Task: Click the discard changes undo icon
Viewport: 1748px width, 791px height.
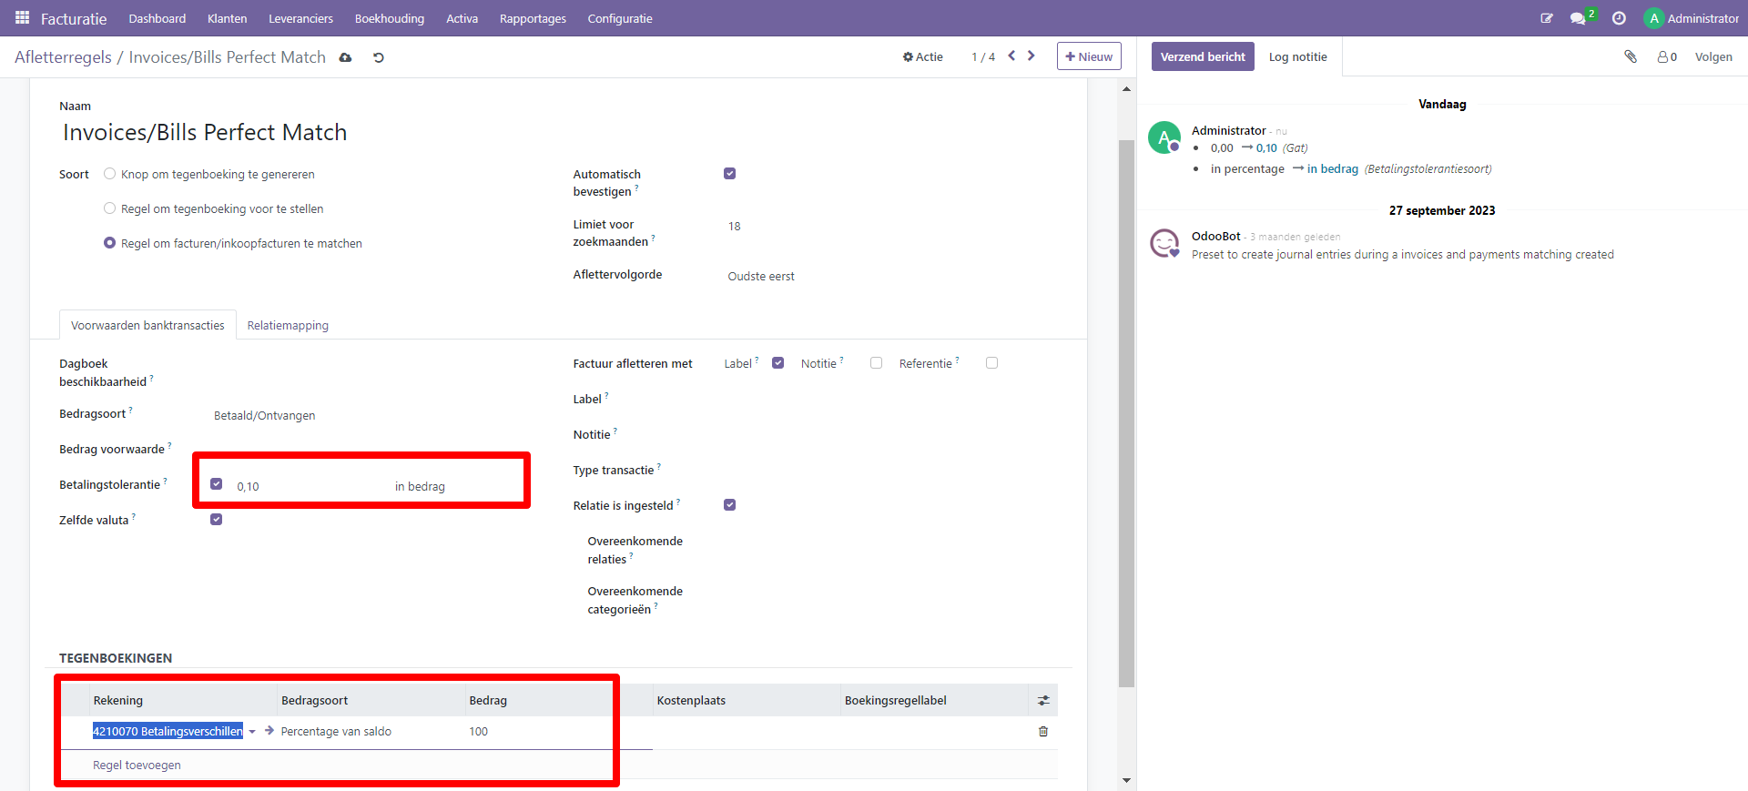Action: (x=379, y=57)
